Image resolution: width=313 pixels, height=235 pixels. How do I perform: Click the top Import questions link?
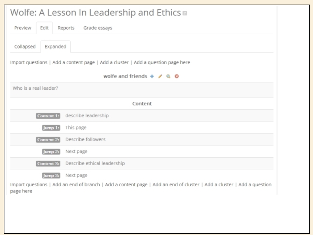pyautogui.click(x=29, y=62)
